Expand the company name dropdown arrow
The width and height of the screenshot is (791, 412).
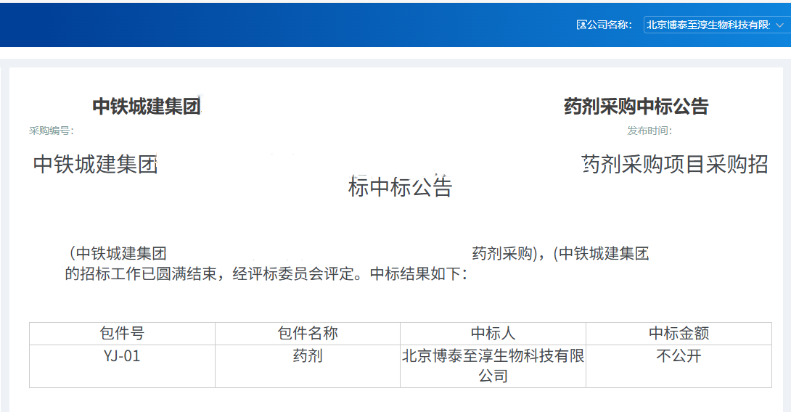(x=780, y=25)
